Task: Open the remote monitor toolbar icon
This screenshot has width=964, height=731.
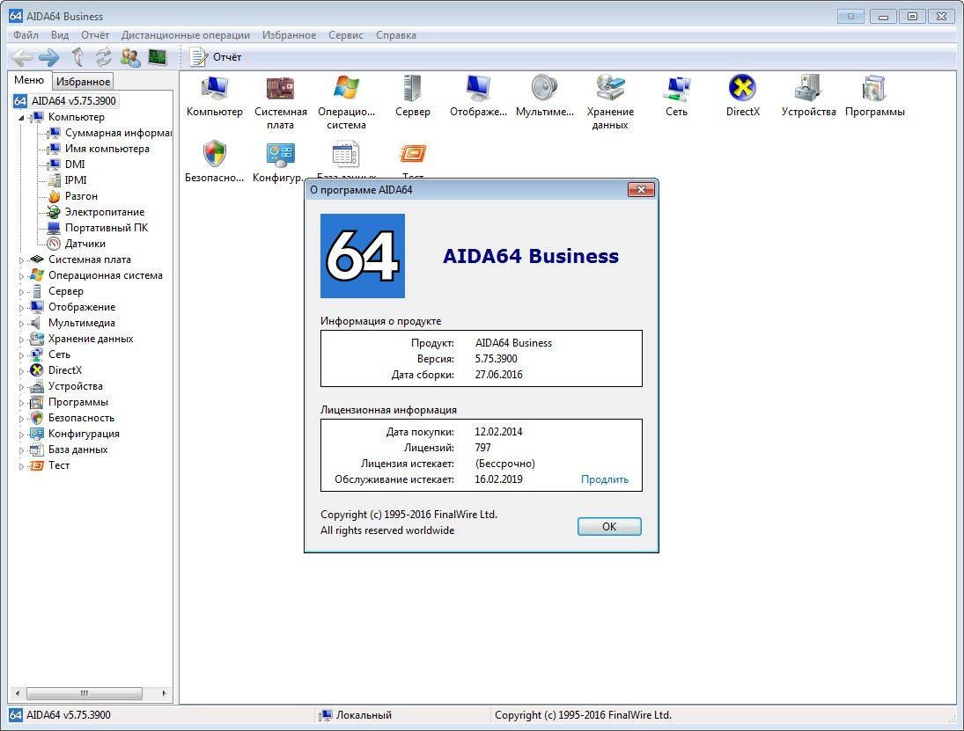Action: (x=158, y=57)
